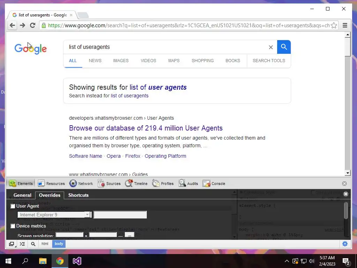Open the Windows Start menu
This screenshot has width=357, height=268.
[8, 261]
